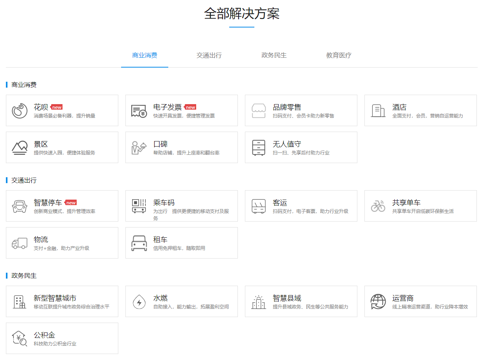Open the 酒店 solution title
Viewport: 482px width, 356px height.
(x=399, y=107)
